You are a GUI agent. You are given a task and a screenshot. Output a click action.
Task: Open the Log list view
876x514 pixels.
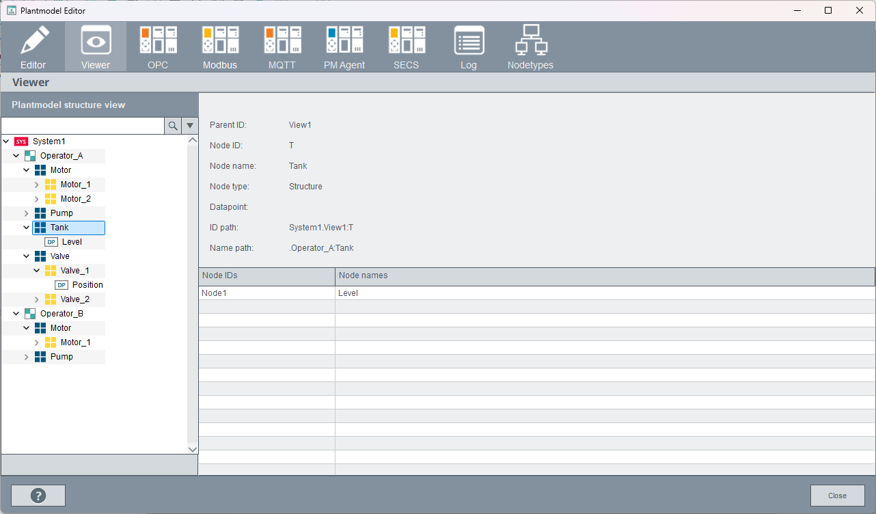(469, 46)
